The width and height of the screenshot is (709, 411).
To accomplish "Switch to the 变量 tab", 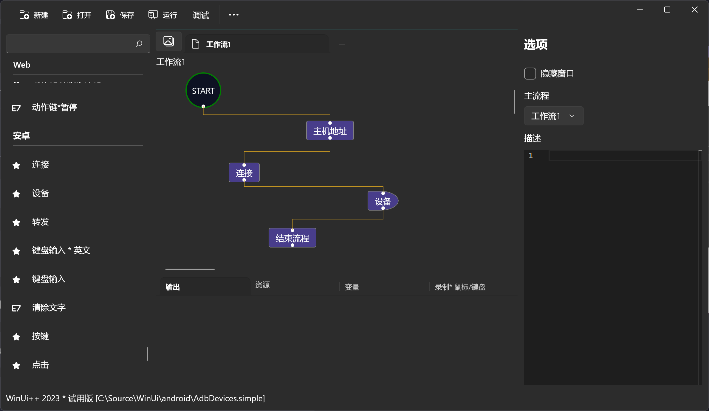I will coord(352,287).
